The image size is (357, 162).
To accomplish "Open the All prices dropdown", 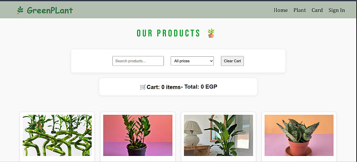I will pos(192,61).
